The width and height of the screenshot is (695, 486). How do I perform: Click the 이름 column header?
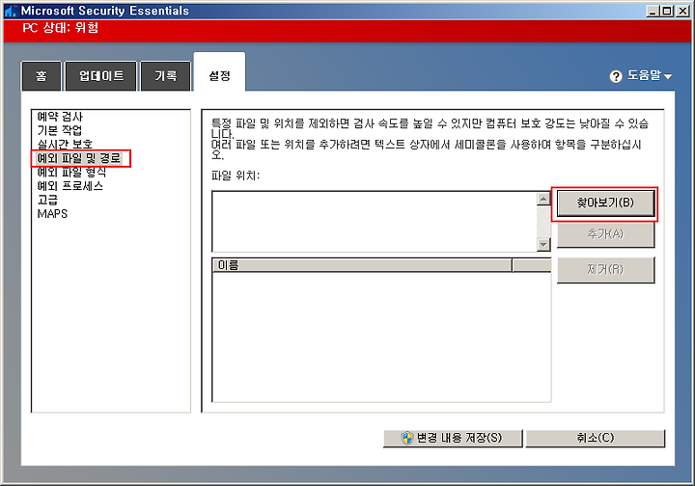click(362, 265)
